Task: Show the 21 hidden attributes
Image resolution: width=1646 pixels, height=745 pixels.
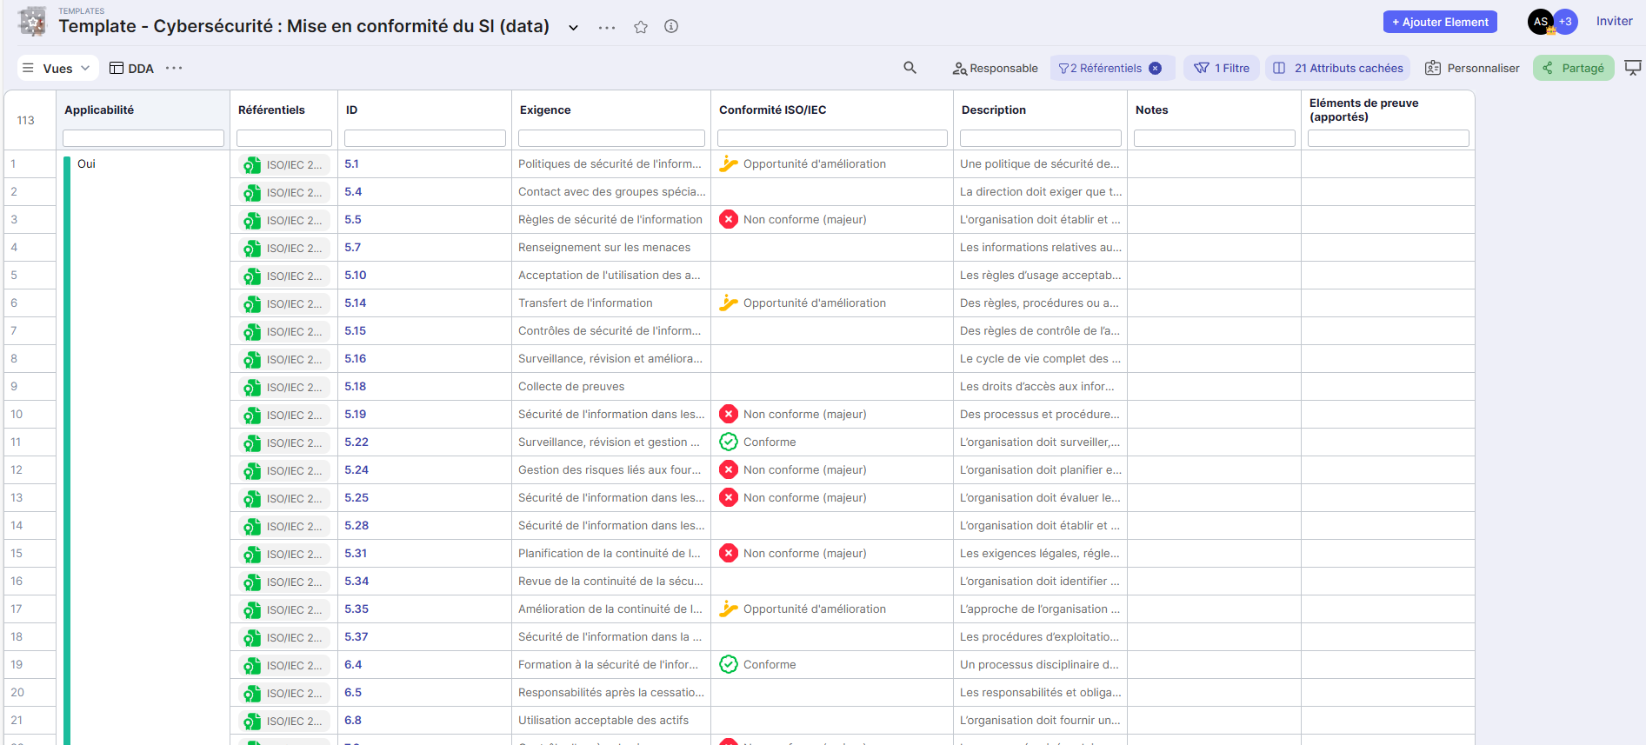Action: (x=1338, y=68)
